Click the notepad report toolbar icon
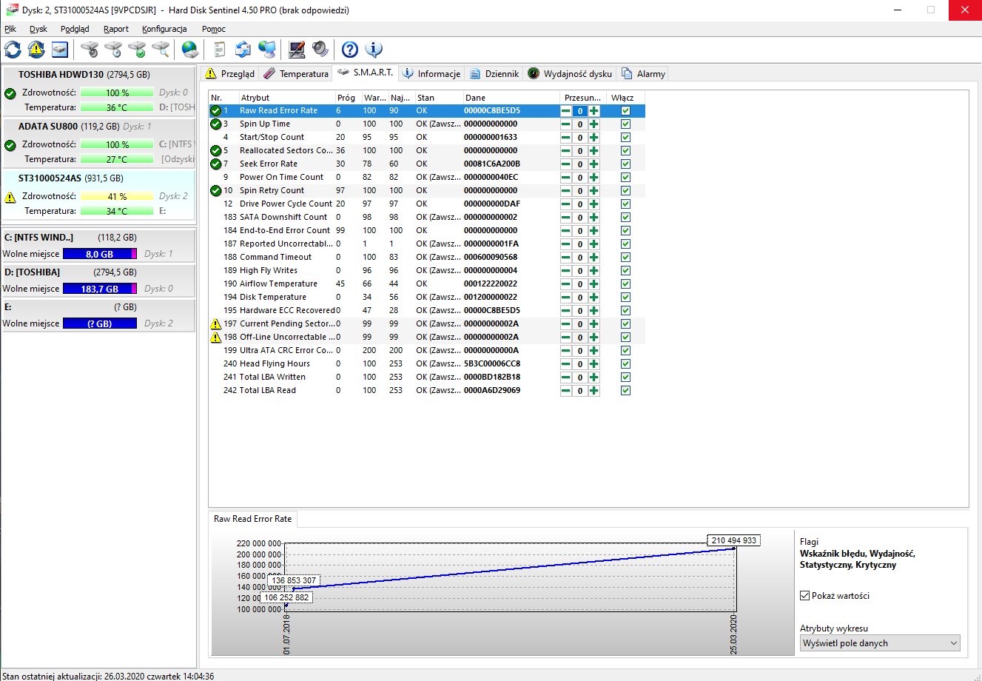The width and height of the screenshot is (982, 681). pyautogui.click(x=220, y=50)
